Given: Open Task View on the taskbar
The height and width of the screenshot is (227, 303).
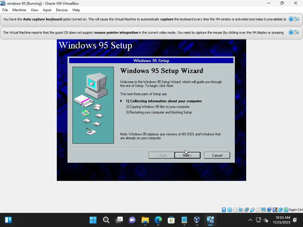Looking at the screenshot, I should coord(119,220).
